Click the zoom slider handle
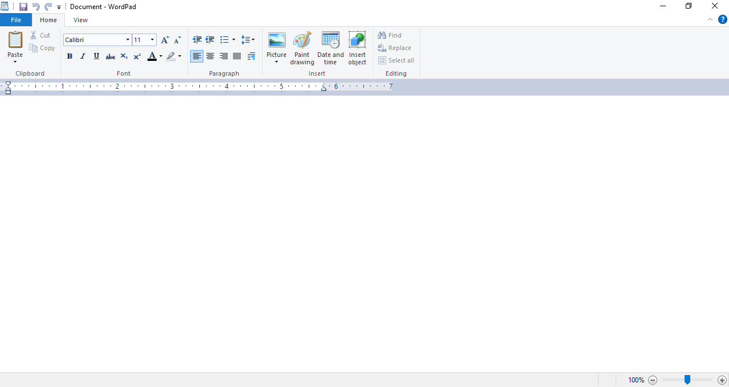The width and height of the screenshot is (729, 387). tap(687, 380)
